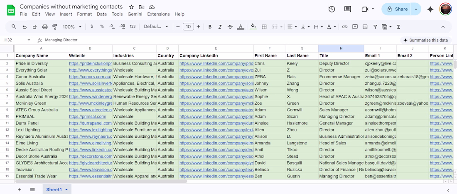
Task: Open the filter views dropdown
Action: [x=386, y=26]
